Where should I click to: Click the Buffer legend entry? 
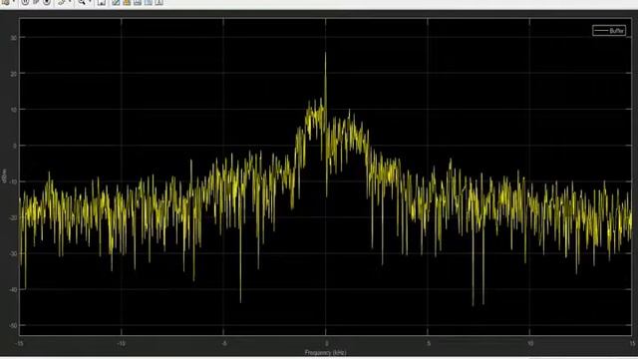[x=609, y=31]
